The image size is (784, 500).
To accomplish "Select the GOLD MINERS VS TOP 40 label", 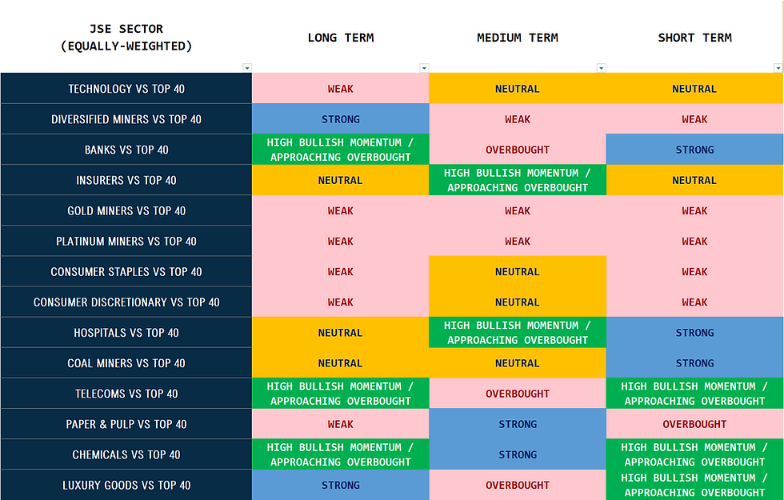I will (x=126, y=210).
